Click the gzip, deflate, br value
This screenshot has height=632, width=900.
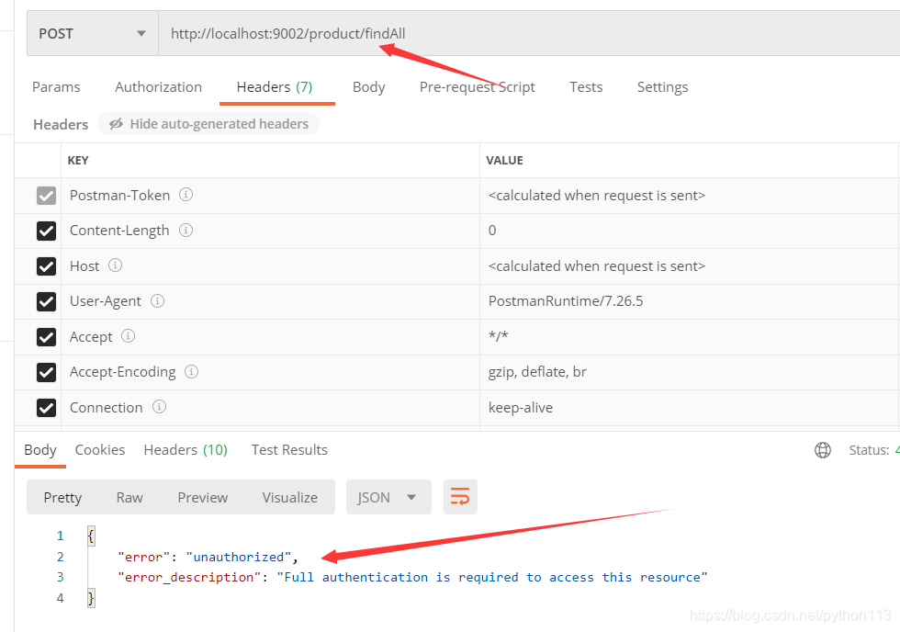[537, 372]
